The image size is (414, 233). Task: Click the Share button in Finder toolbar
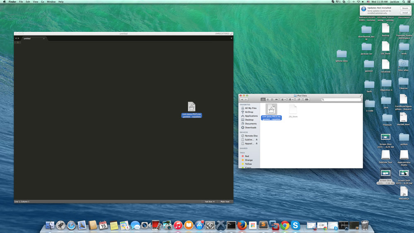click(299, 99)
